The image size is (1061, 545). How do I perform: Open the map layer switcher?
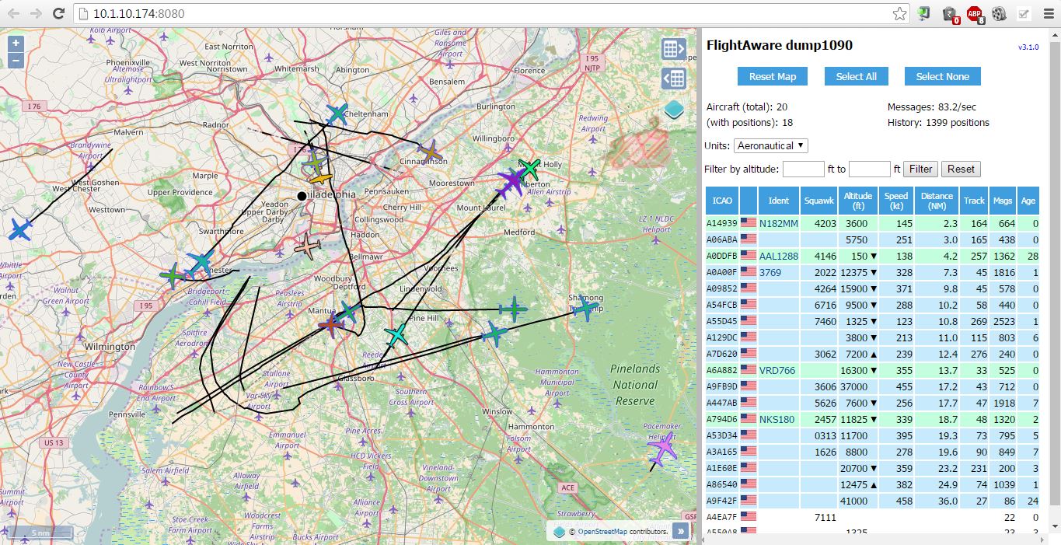click(674, 110)
